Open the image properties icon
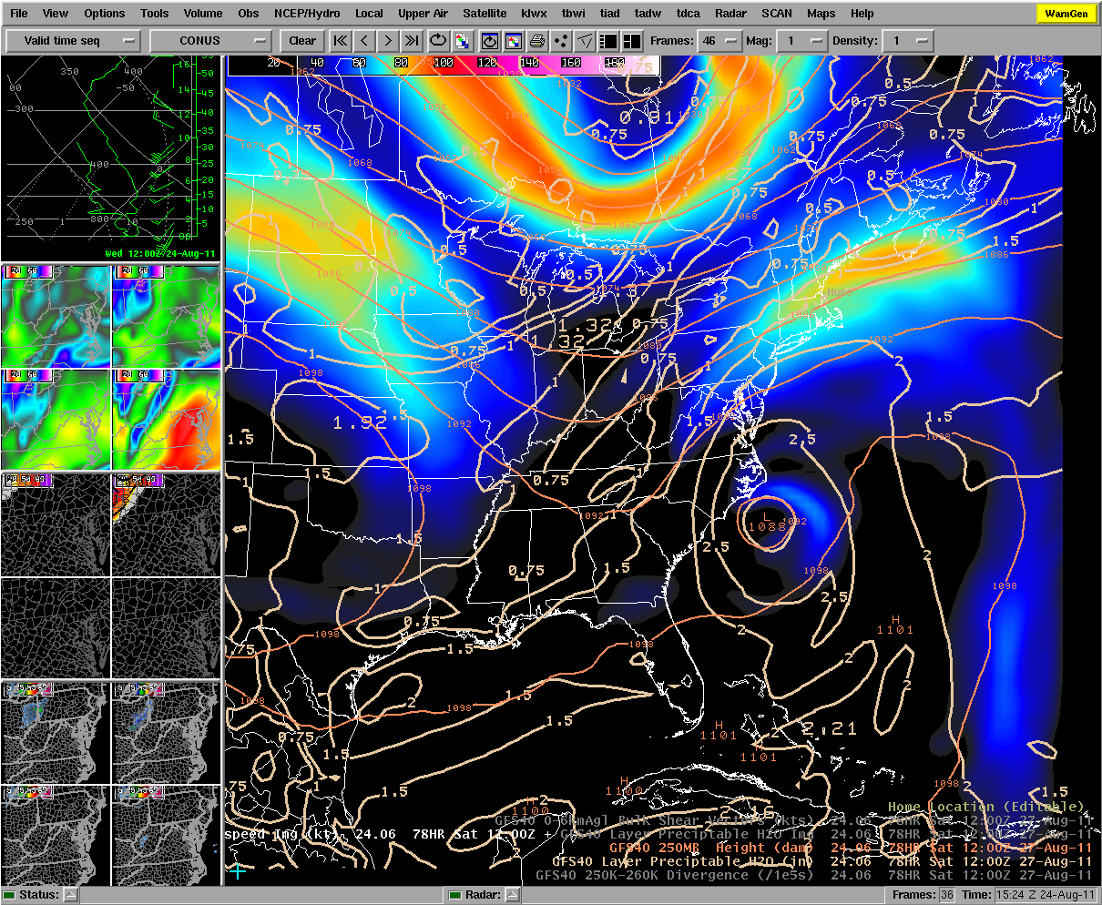Viewport: 1102px width, 905px height. (x=514, y=41)
